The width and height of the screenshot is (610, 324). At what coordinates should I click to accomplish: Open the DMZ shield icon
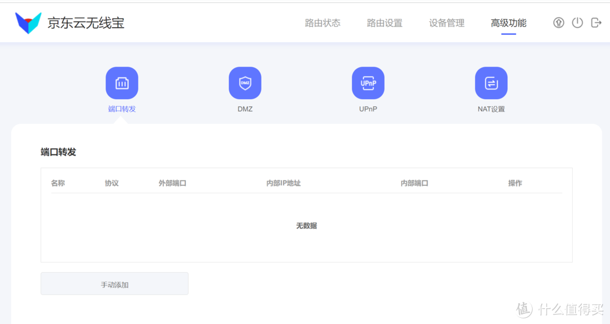(245, 83)
